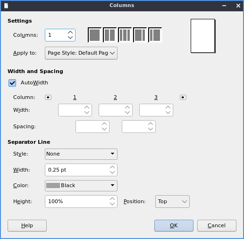Click the right arrow beside Column numbers
This screenshot has height=239, width=244.
click(183, 98)
